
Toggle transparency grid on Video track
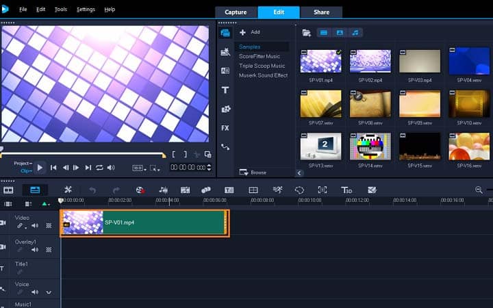click(x=49, y=226)
